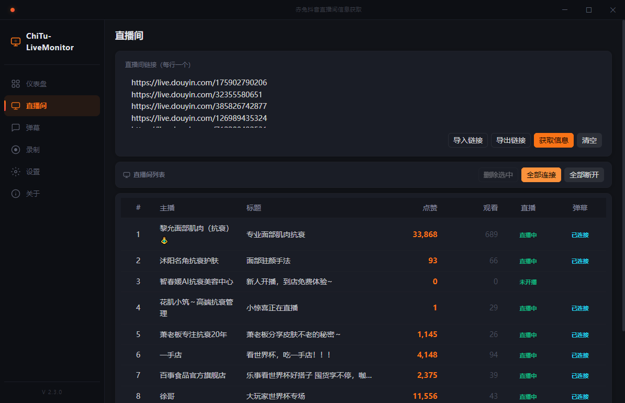Select the row for 萧老板专注抗衰20年
The image size is (625, 403).
coord(363,334)
